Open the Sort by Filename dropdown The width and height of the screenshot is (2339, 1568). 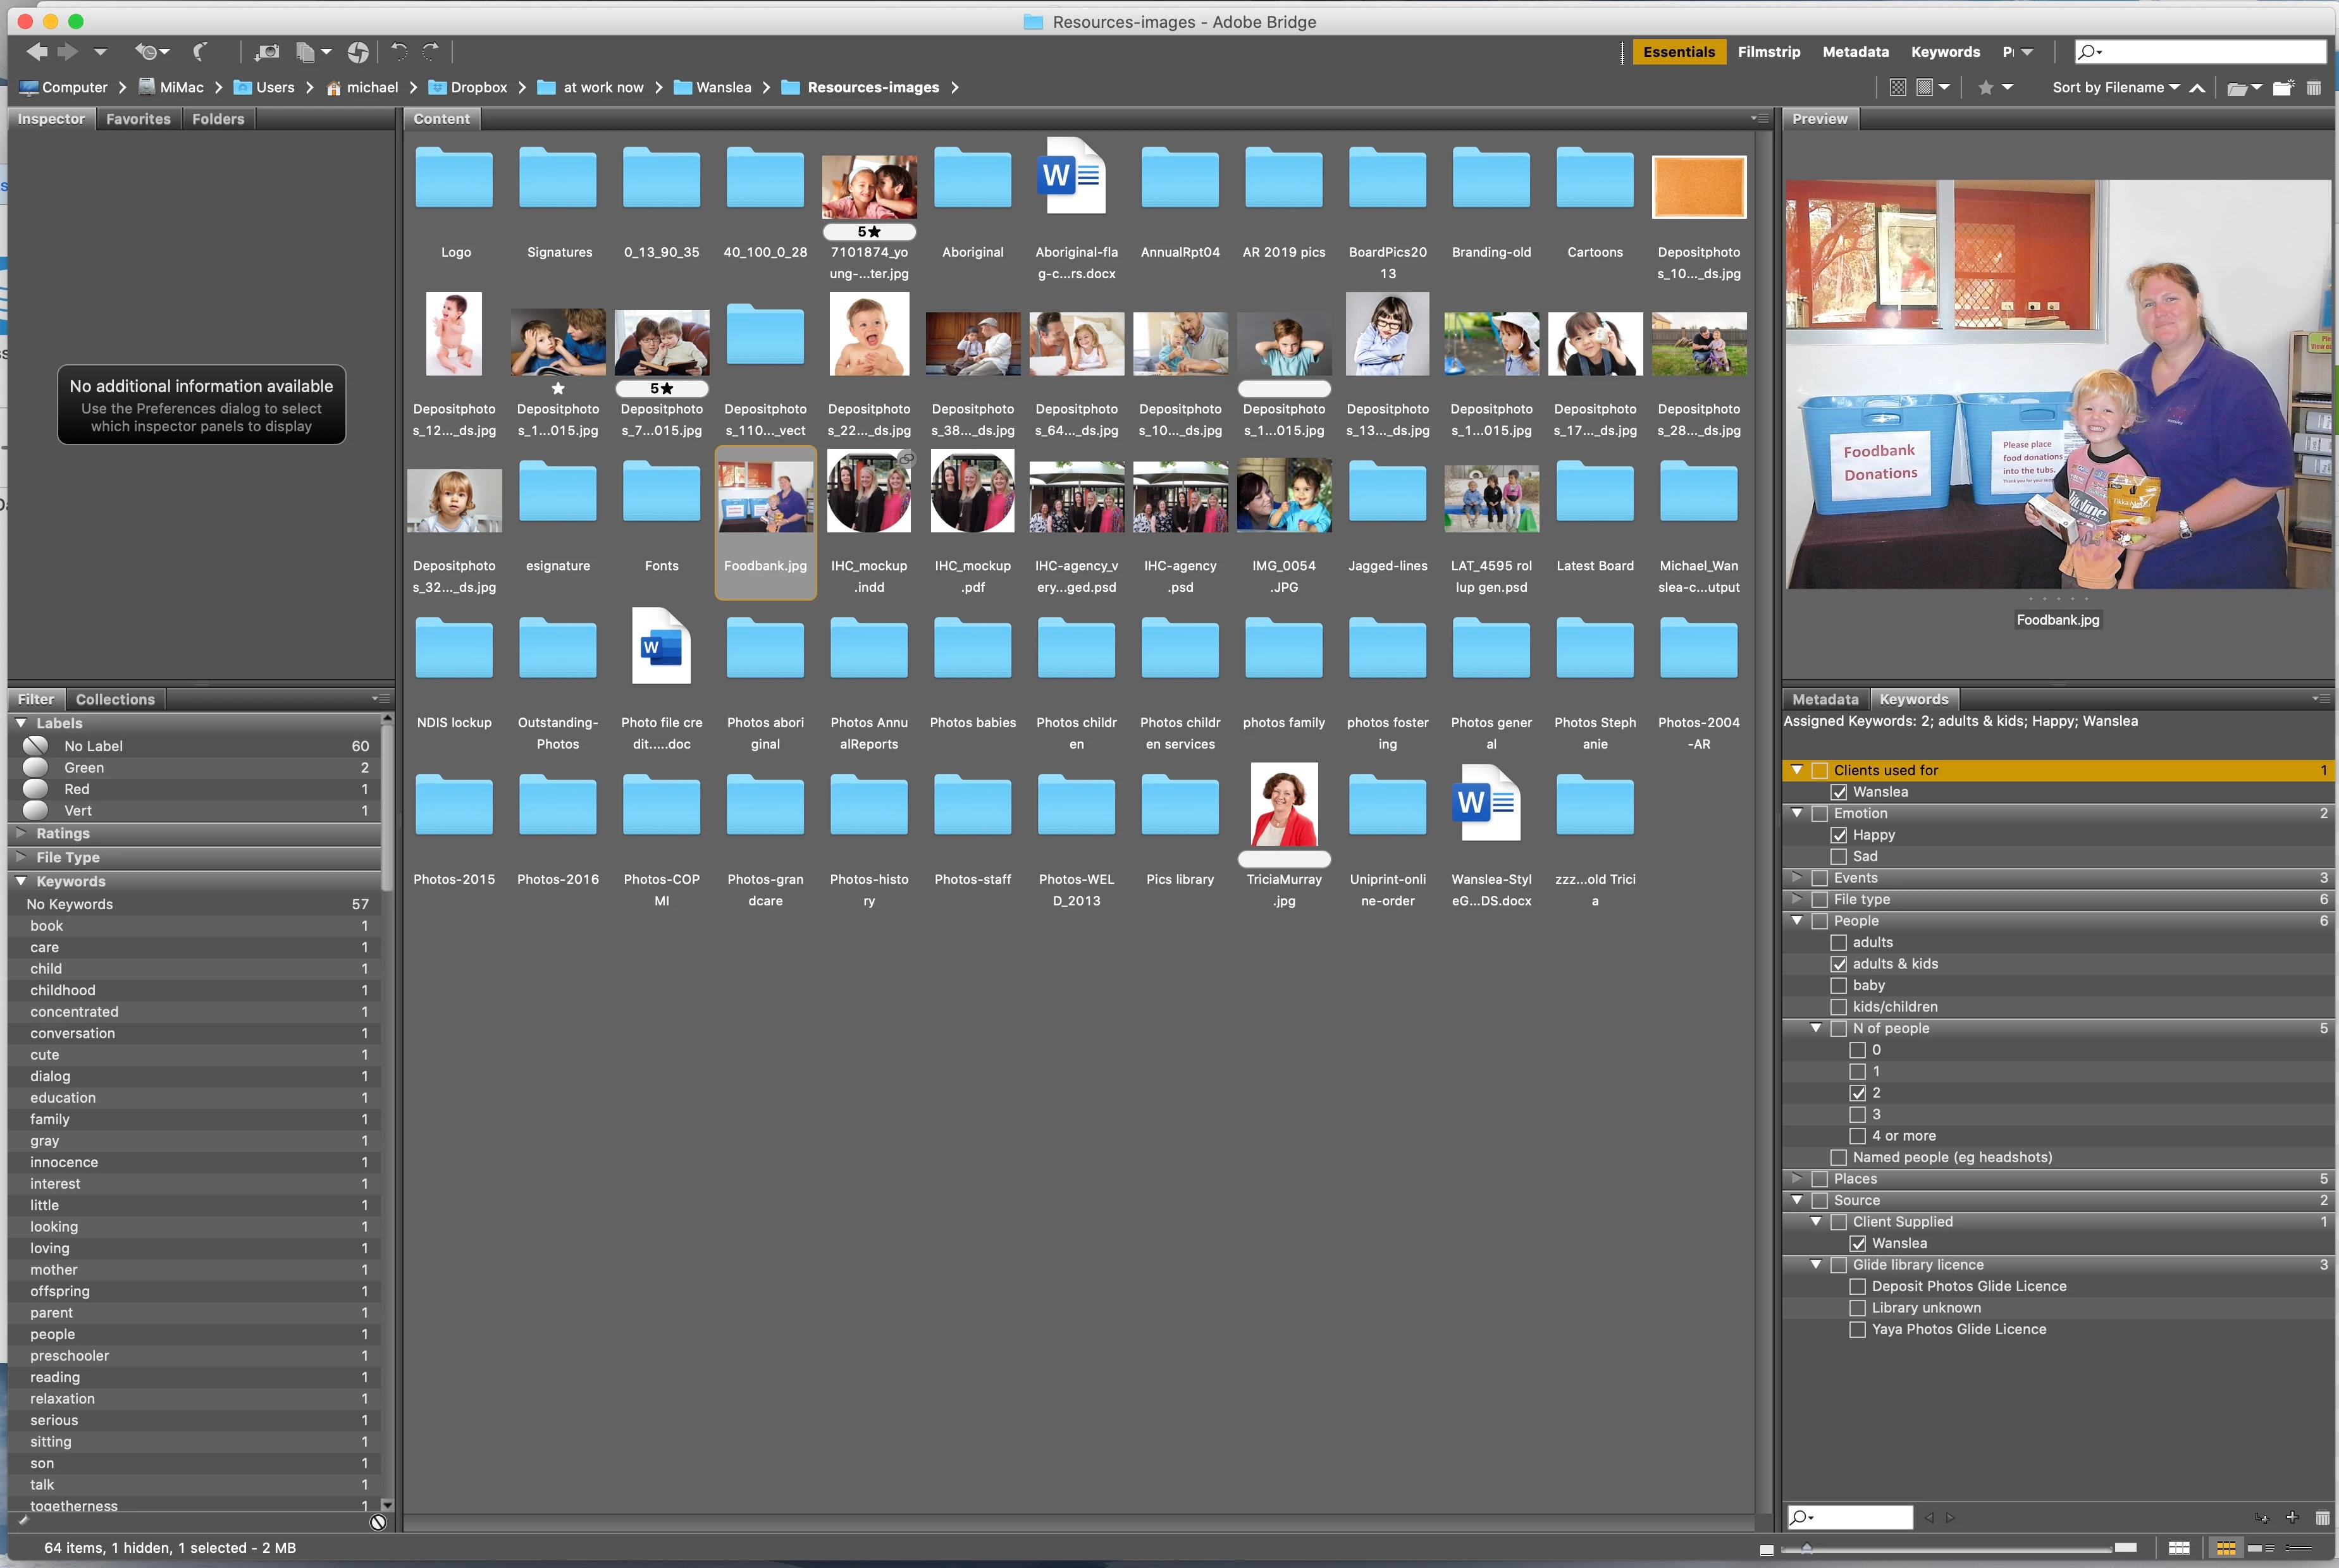coord(2115,88)
